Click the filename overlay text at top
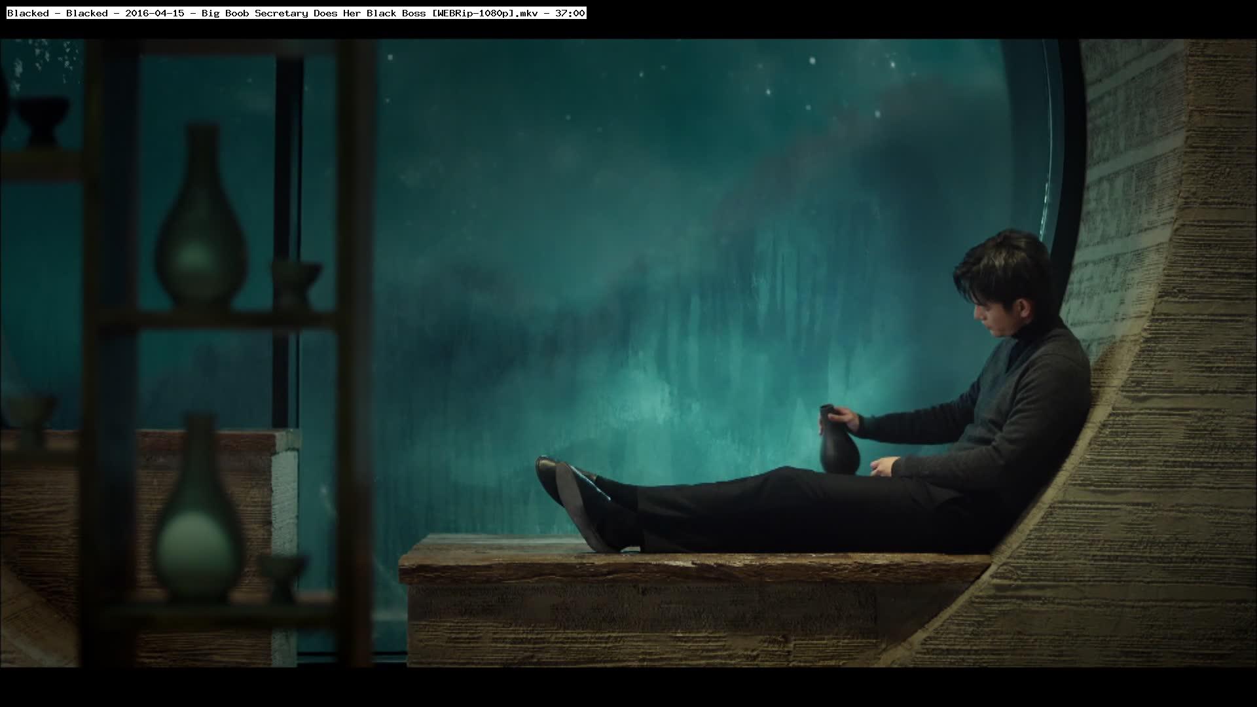The image size is (1257, 707). click(x=296, y=13)
